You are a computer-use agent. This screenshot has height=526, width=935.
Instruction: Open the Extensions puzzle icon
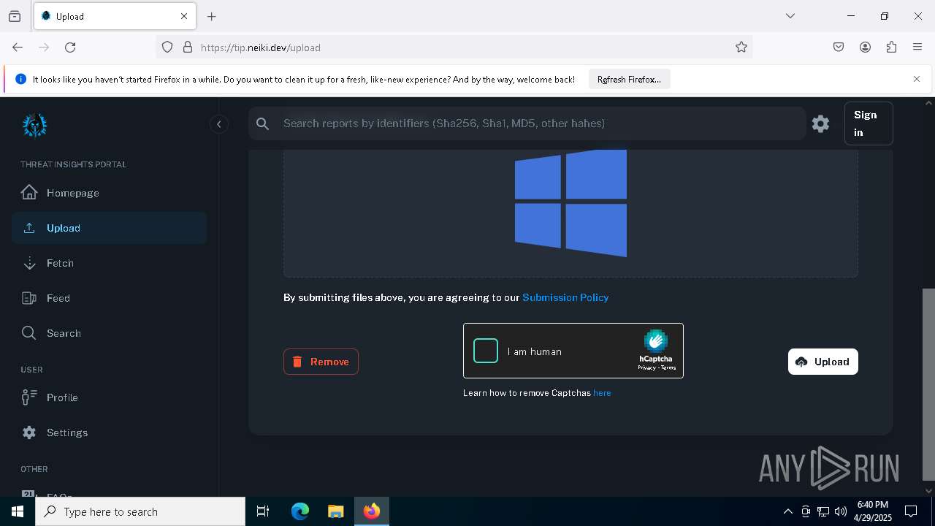click(891, 47)
